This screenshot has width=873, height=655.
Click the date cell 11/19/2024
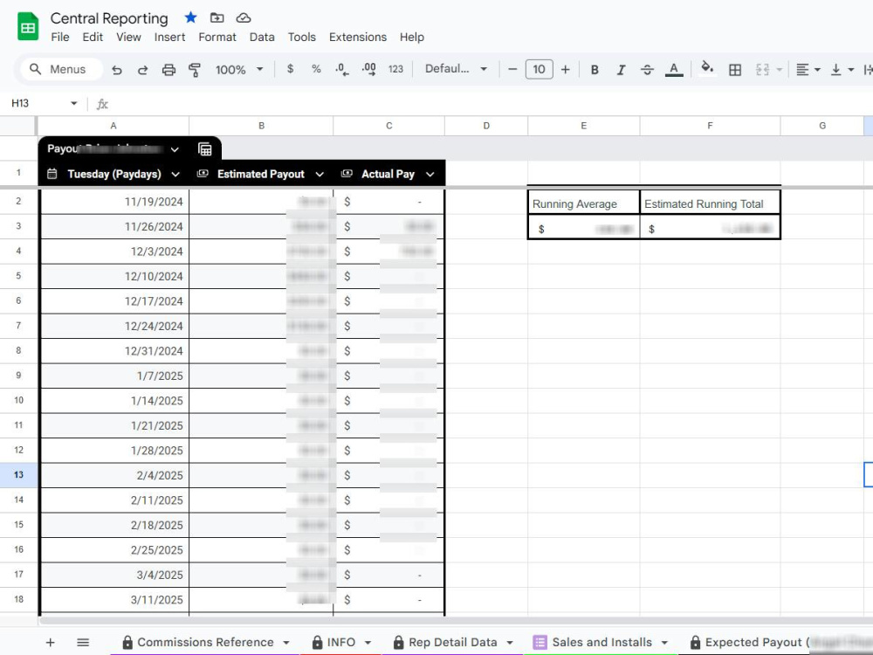114,203
